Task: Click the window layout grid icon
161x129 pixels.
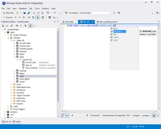Action: (43, 17)
